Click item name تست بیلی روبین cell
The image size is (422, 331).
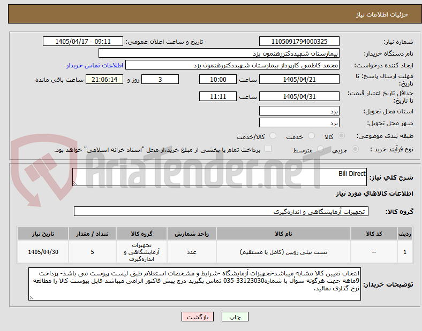[283, 252]
